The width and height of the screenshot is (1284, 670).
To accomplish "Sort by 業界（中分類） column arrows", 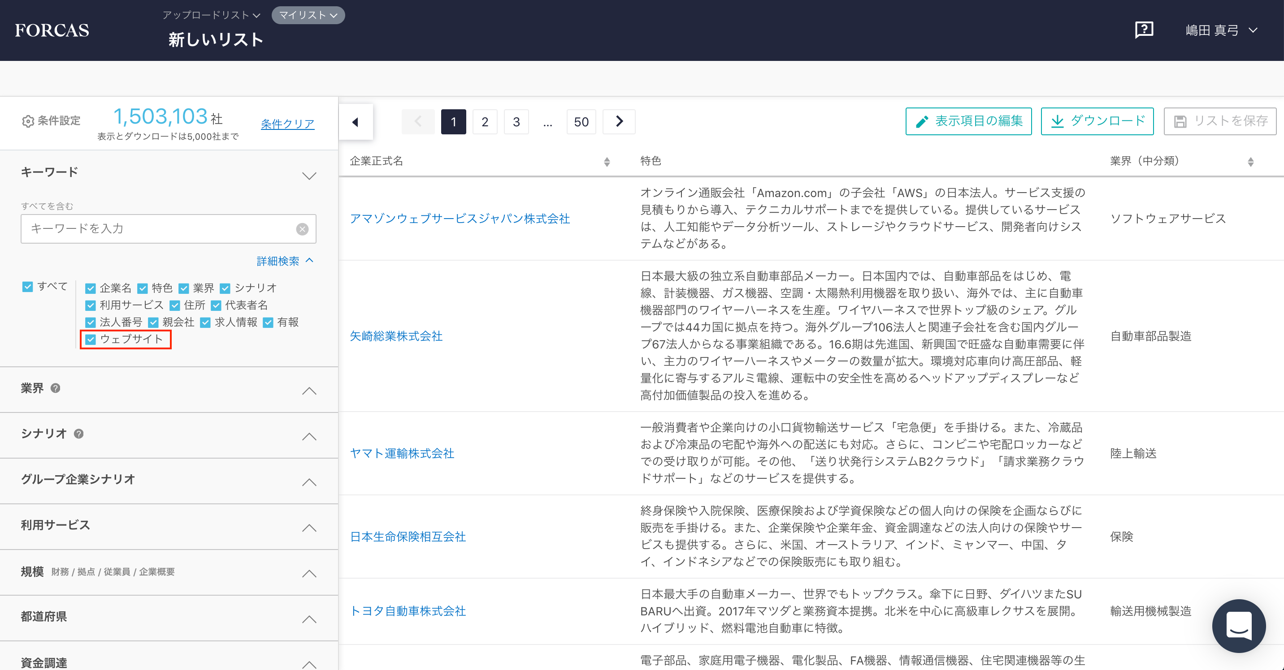I will [x=1250, y=162].
